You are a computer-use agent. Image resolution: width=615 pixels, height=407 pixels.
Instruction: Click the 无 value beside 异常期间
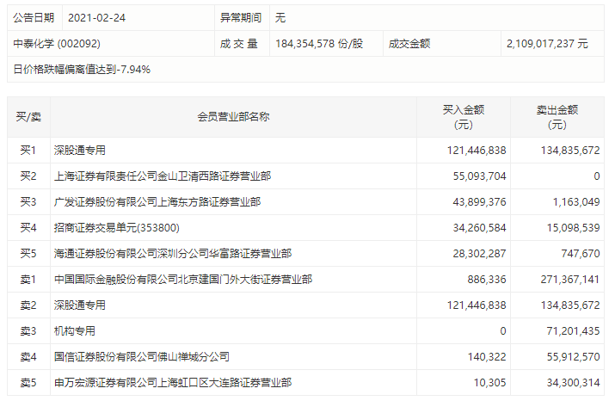tap(280, 18)
